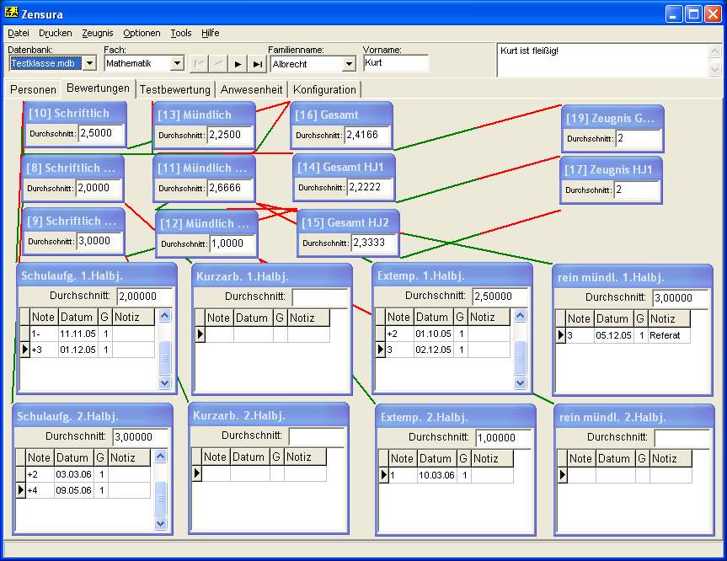Click the [9] Schriftlich value 3,0000
This screenshot has width=727, height=561.
pyautogui.click(x=99, y=241)
